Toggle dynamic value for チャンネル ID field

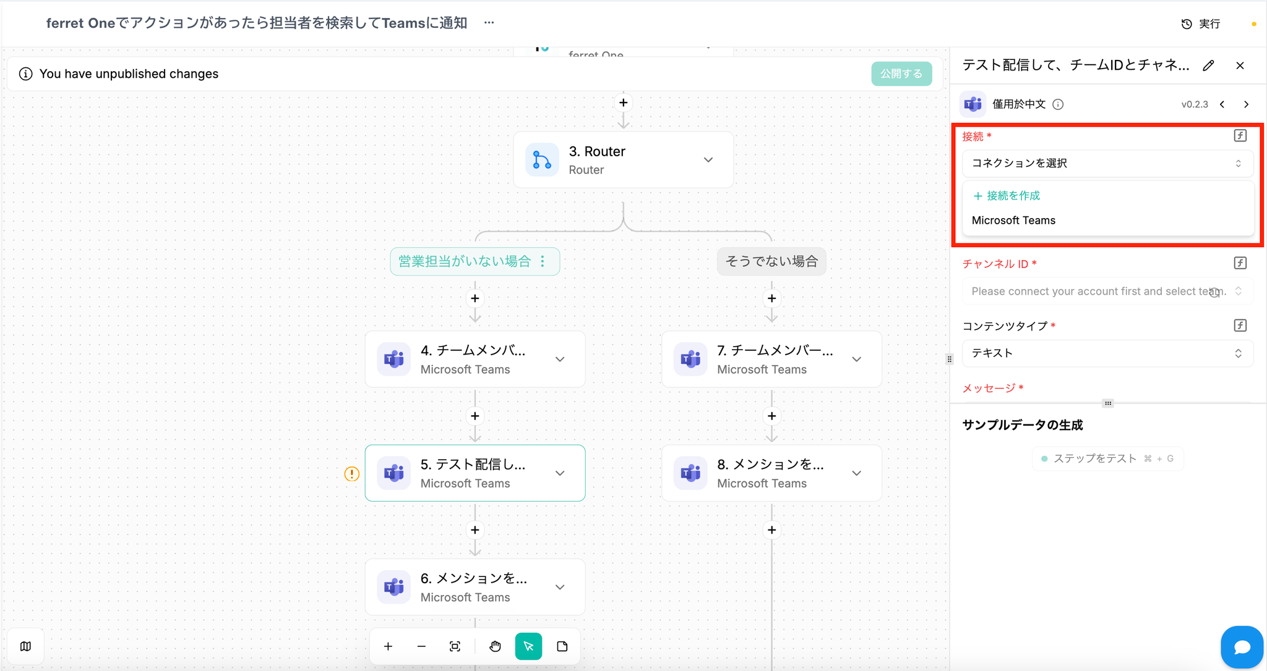[1240, 263]
